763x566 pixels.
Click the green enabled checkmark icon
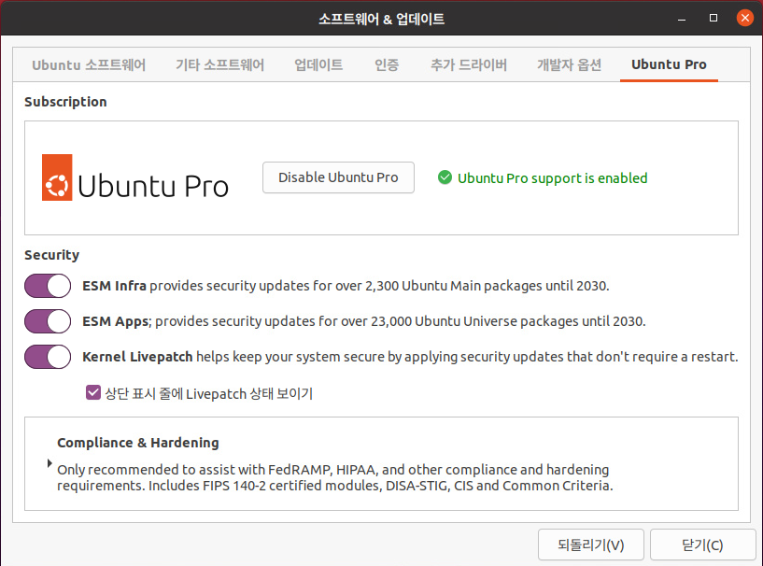[x=445, y=177]
